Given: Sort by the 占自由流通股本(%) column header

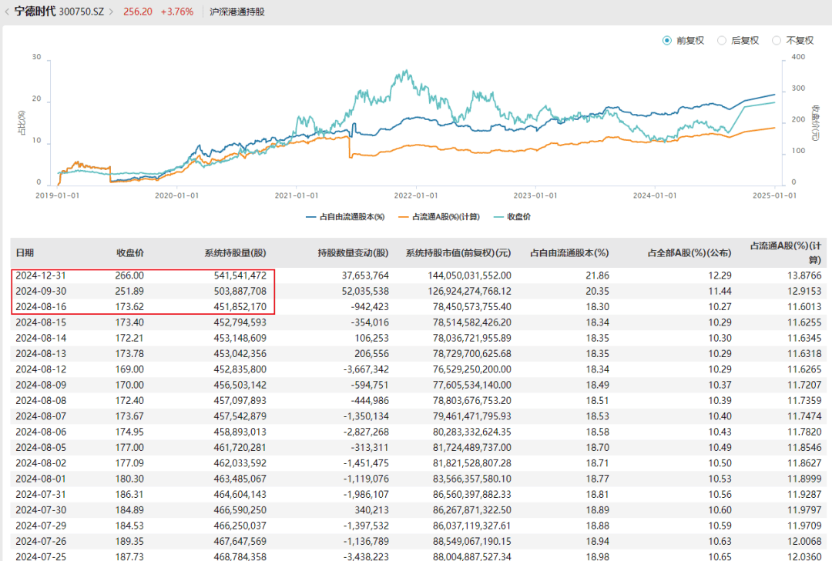Looking at the screenshot, I should point(569,253).
